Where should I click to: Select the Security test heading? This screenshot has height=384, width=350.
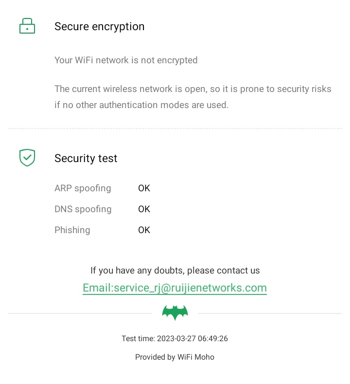click(x=86, y=158)
